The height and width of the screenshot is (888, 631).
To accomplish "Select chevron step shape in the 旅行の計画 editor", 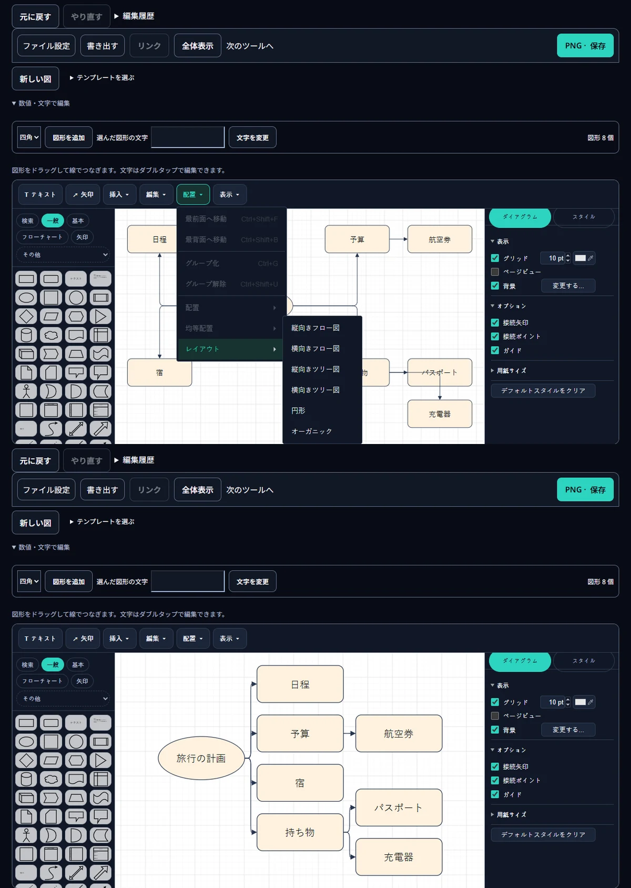I will click(x=51, y=798).
